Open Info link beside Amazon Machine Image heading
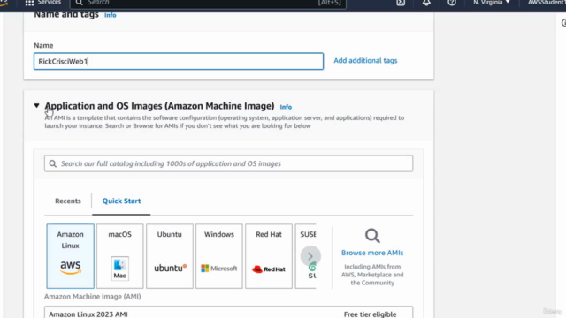This screenshot has height=318, width=566. pyautogui.click(x=286, y=107)
